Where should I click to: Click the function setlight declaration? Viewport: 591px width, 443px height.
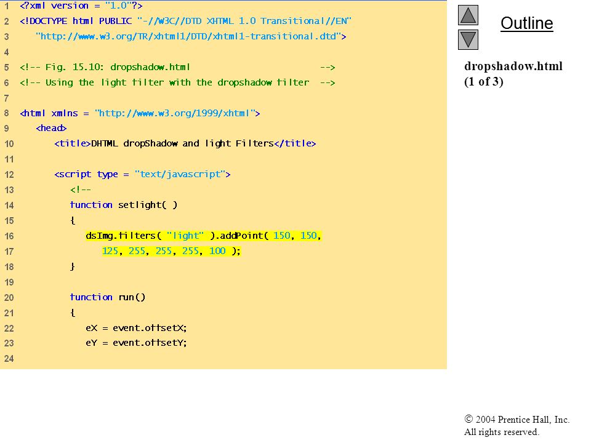[x=124, y=205]
